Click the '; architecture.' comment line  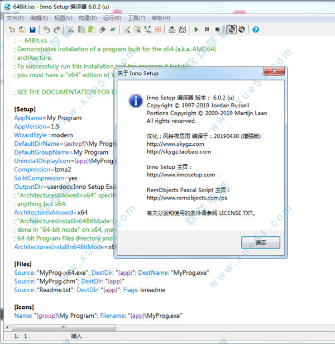click(33, 58)
